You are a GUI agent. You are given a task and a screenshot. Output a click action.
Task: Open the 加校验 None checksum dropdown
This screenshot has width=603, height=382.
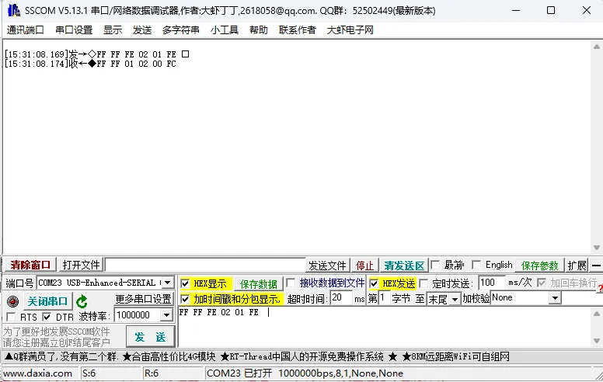[555, 298]
